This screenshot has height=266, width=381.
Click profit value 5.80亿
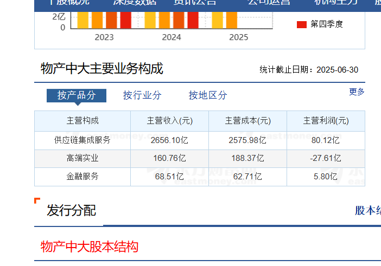click(x=325, y=177)
